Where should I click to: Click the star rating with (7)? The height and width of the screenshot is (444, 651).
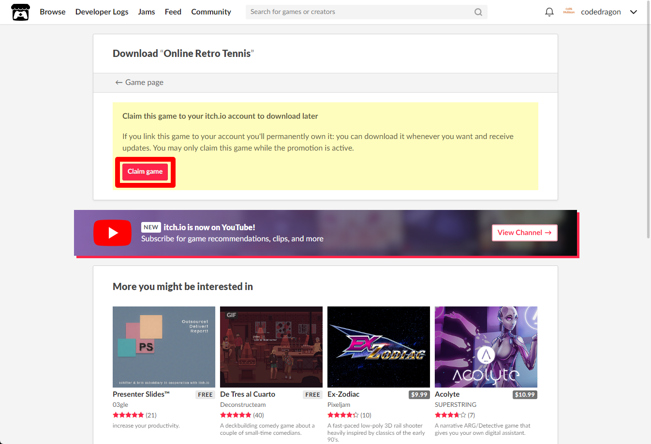click(455, 415)
